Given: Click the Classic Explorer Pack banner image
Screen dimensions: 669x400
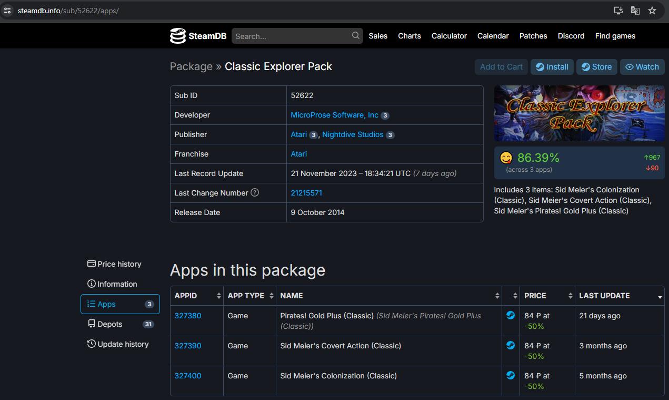Looking at the screenshot, I should tap(579, 113).
